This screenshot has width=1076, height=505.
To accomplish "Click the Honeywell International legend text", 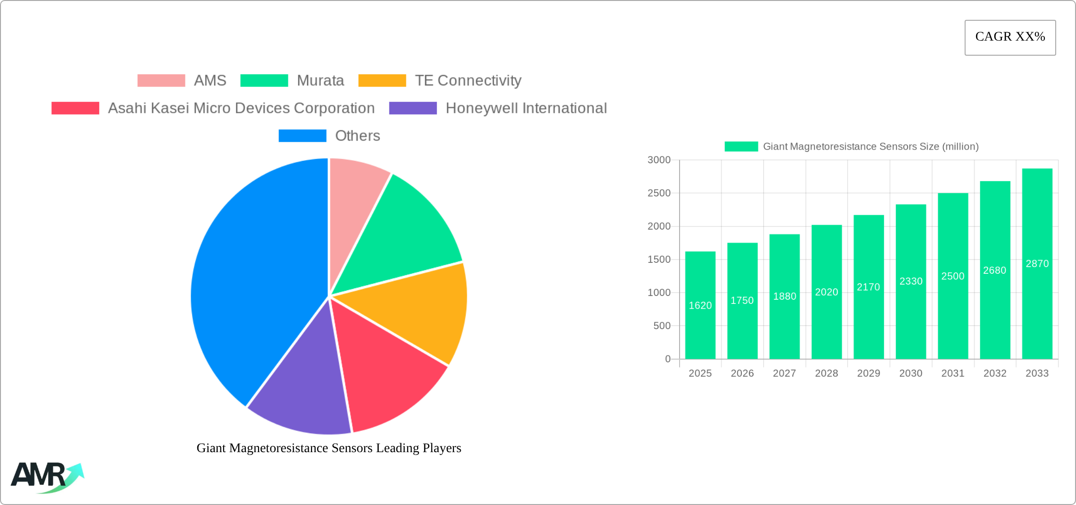I will pyautogui.click(x=526, y=108).
